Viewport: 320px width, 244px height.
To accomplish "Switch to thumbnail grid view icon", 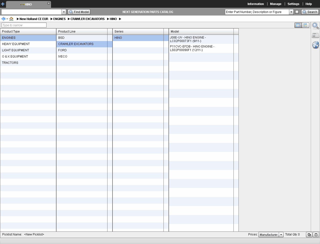I will [x=305, y=25].
